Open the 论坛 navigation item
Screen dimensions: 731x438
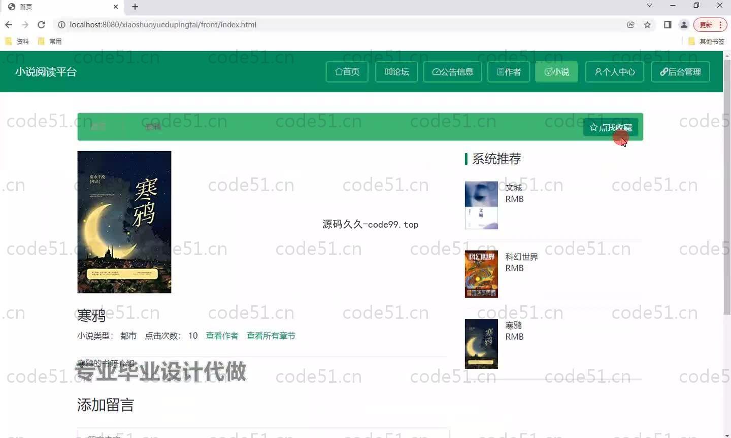396,71
